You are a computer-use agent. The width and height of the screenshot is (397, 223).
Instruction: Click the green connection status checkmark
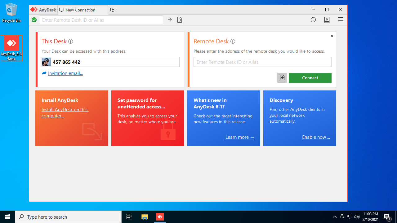pyautogui.click(x=34, y=20)
